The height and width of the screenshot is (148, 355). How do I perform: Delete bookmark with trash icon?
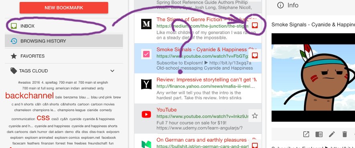(x=345, y=134)
